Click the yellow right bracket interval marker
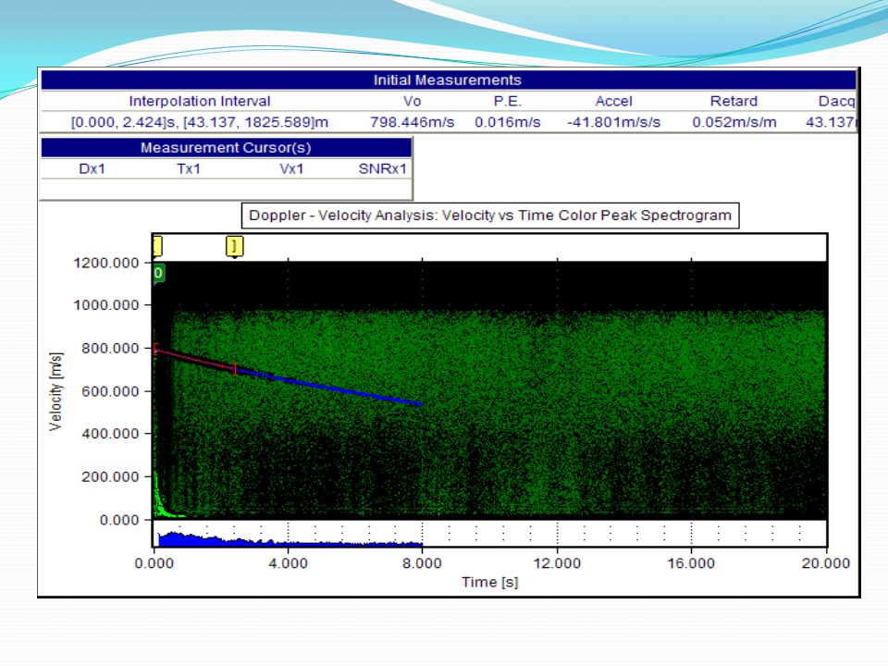The height and width of the screenshot is (666, 888). coord(234,246)
